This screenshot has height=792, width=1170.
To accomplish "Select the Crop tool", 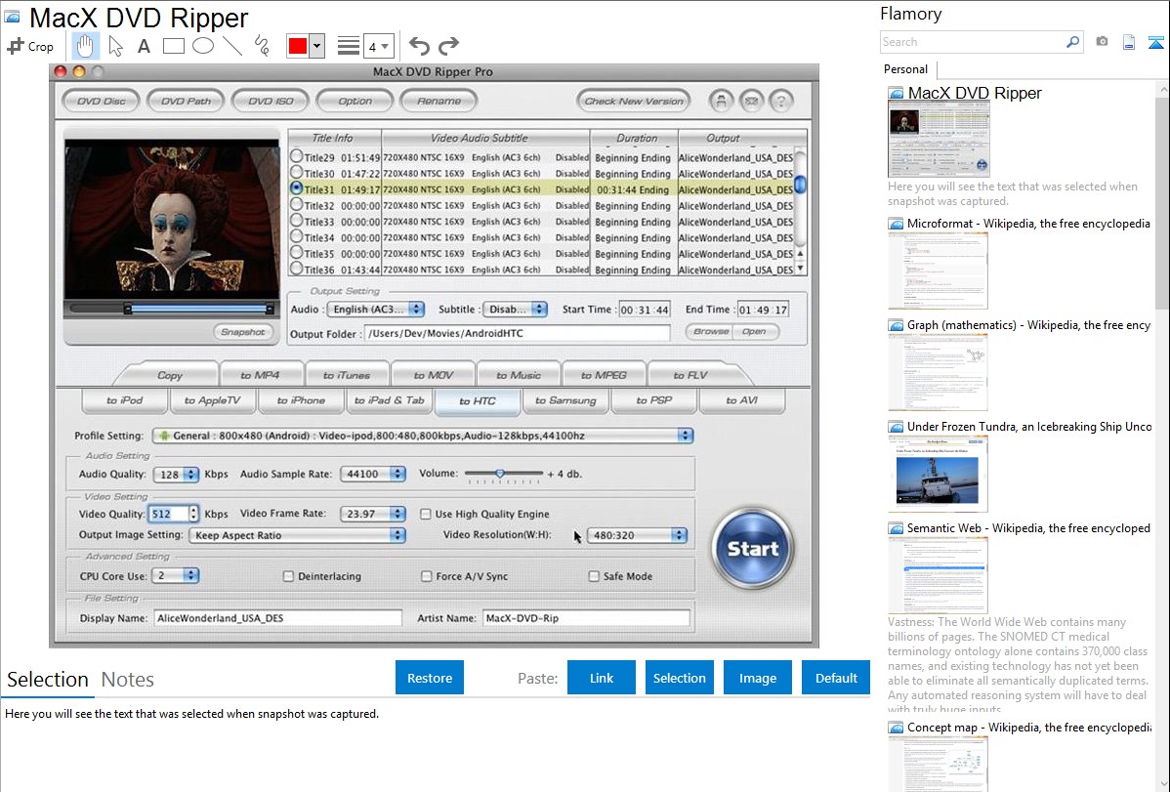I will point(30,46).
